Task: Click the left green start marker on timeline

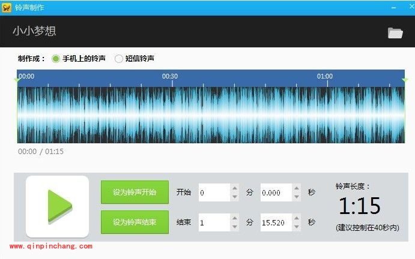Action: pyautogui.click(x=17, y=80)
